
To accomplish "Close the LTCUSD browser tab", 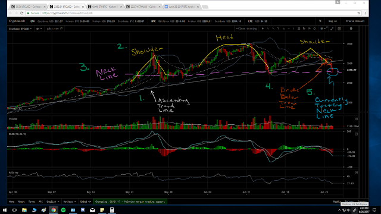I will (45, 7).
